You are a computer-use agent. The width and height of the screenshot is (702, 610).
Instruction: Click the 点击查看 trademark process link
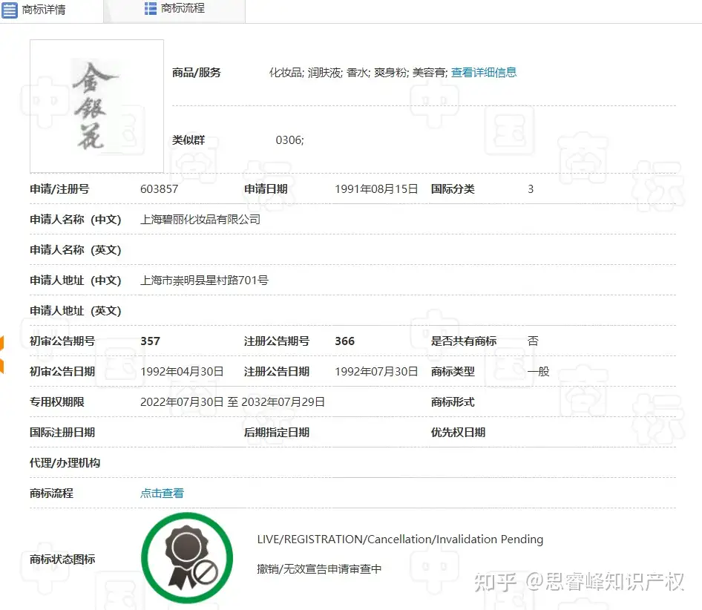(x=162, y=493)
